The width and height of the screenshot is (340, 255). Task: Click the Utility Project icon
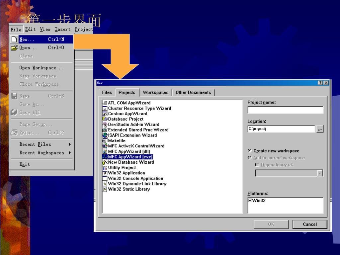pos(105,168)
